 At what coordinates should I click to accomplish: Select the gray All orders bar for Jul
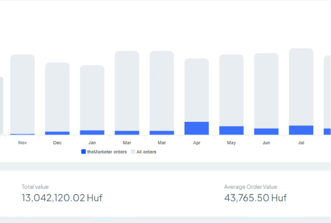[301, 86]
